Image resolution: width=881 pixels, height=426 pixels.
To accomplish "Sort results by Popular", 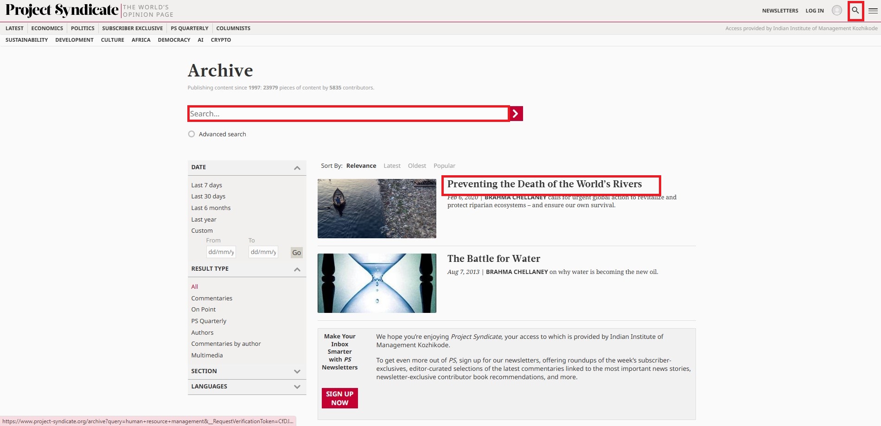I will click(444, 166).
